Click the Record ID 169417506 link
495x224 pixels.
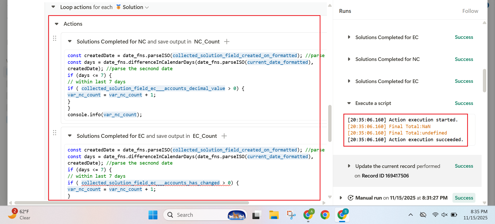[x=385, y=176]
